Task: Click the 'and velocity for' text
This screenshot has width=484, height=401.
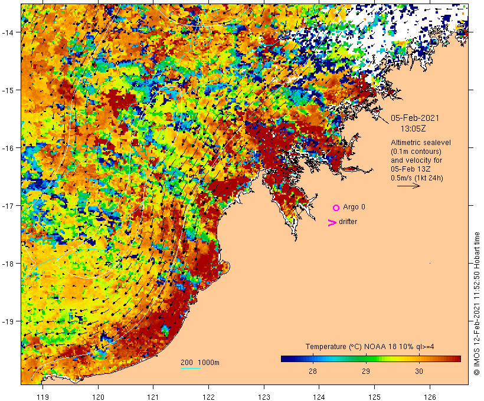Action: pyautogui.click(x=416, y=160)
